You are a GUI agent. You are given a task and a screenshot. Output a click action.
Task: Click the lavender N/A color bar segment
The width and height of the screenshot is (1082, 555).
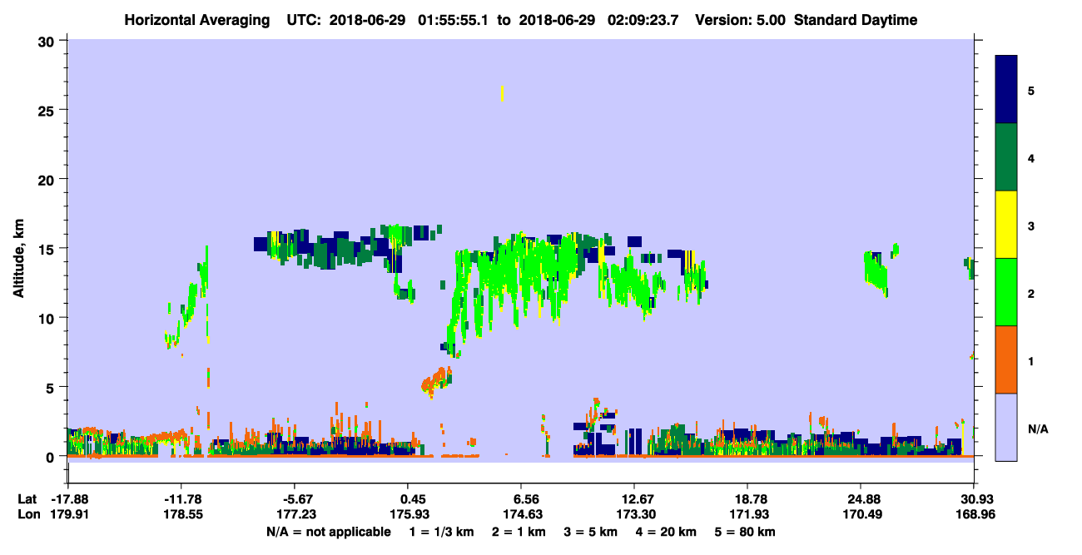tap(1006, 427)
